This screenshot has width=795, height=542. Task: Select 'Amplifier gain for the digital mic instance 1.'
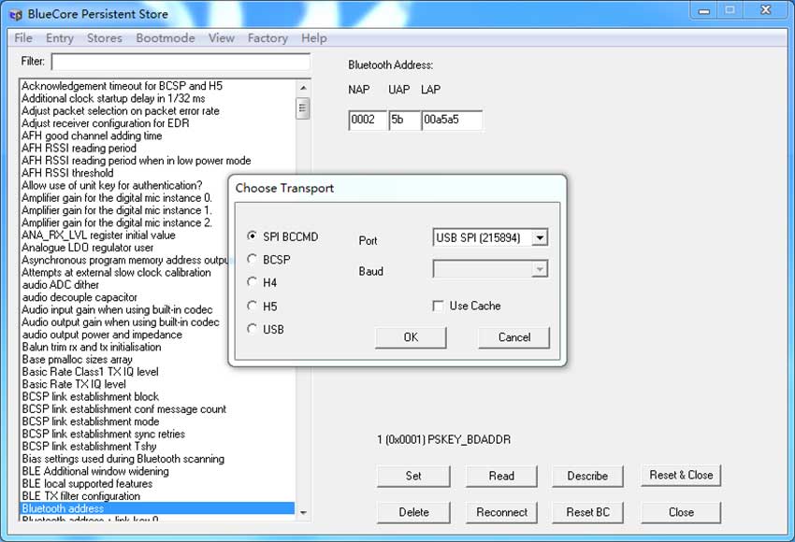click(x=117, y=210)
